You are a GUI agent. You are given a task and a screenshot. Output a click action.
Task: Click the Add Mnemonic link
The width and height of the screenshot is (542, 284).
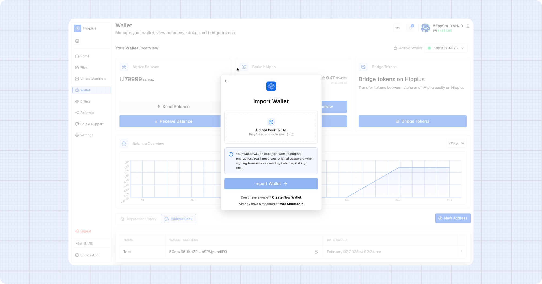(291, 204)
